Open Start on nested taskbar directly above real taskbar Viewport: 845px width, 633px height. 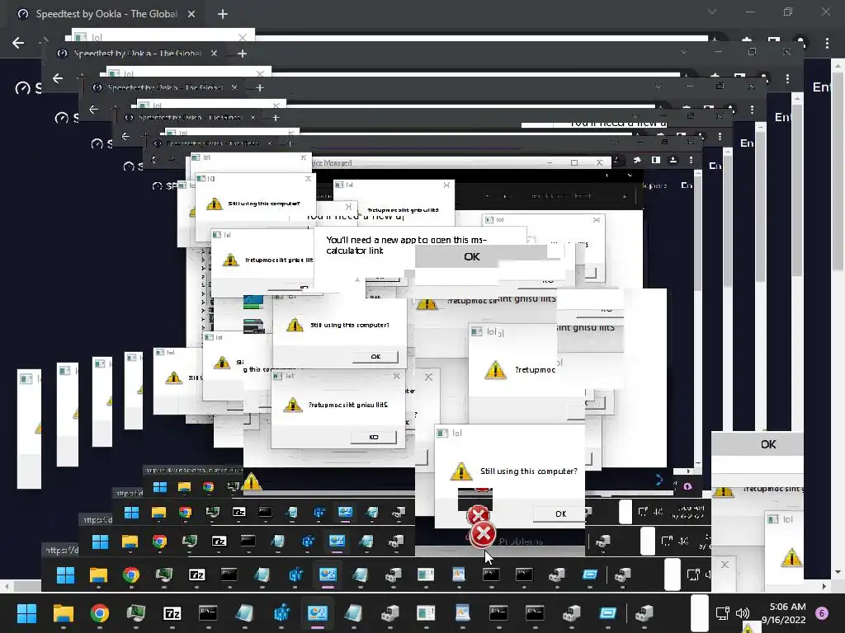[65, 575]
